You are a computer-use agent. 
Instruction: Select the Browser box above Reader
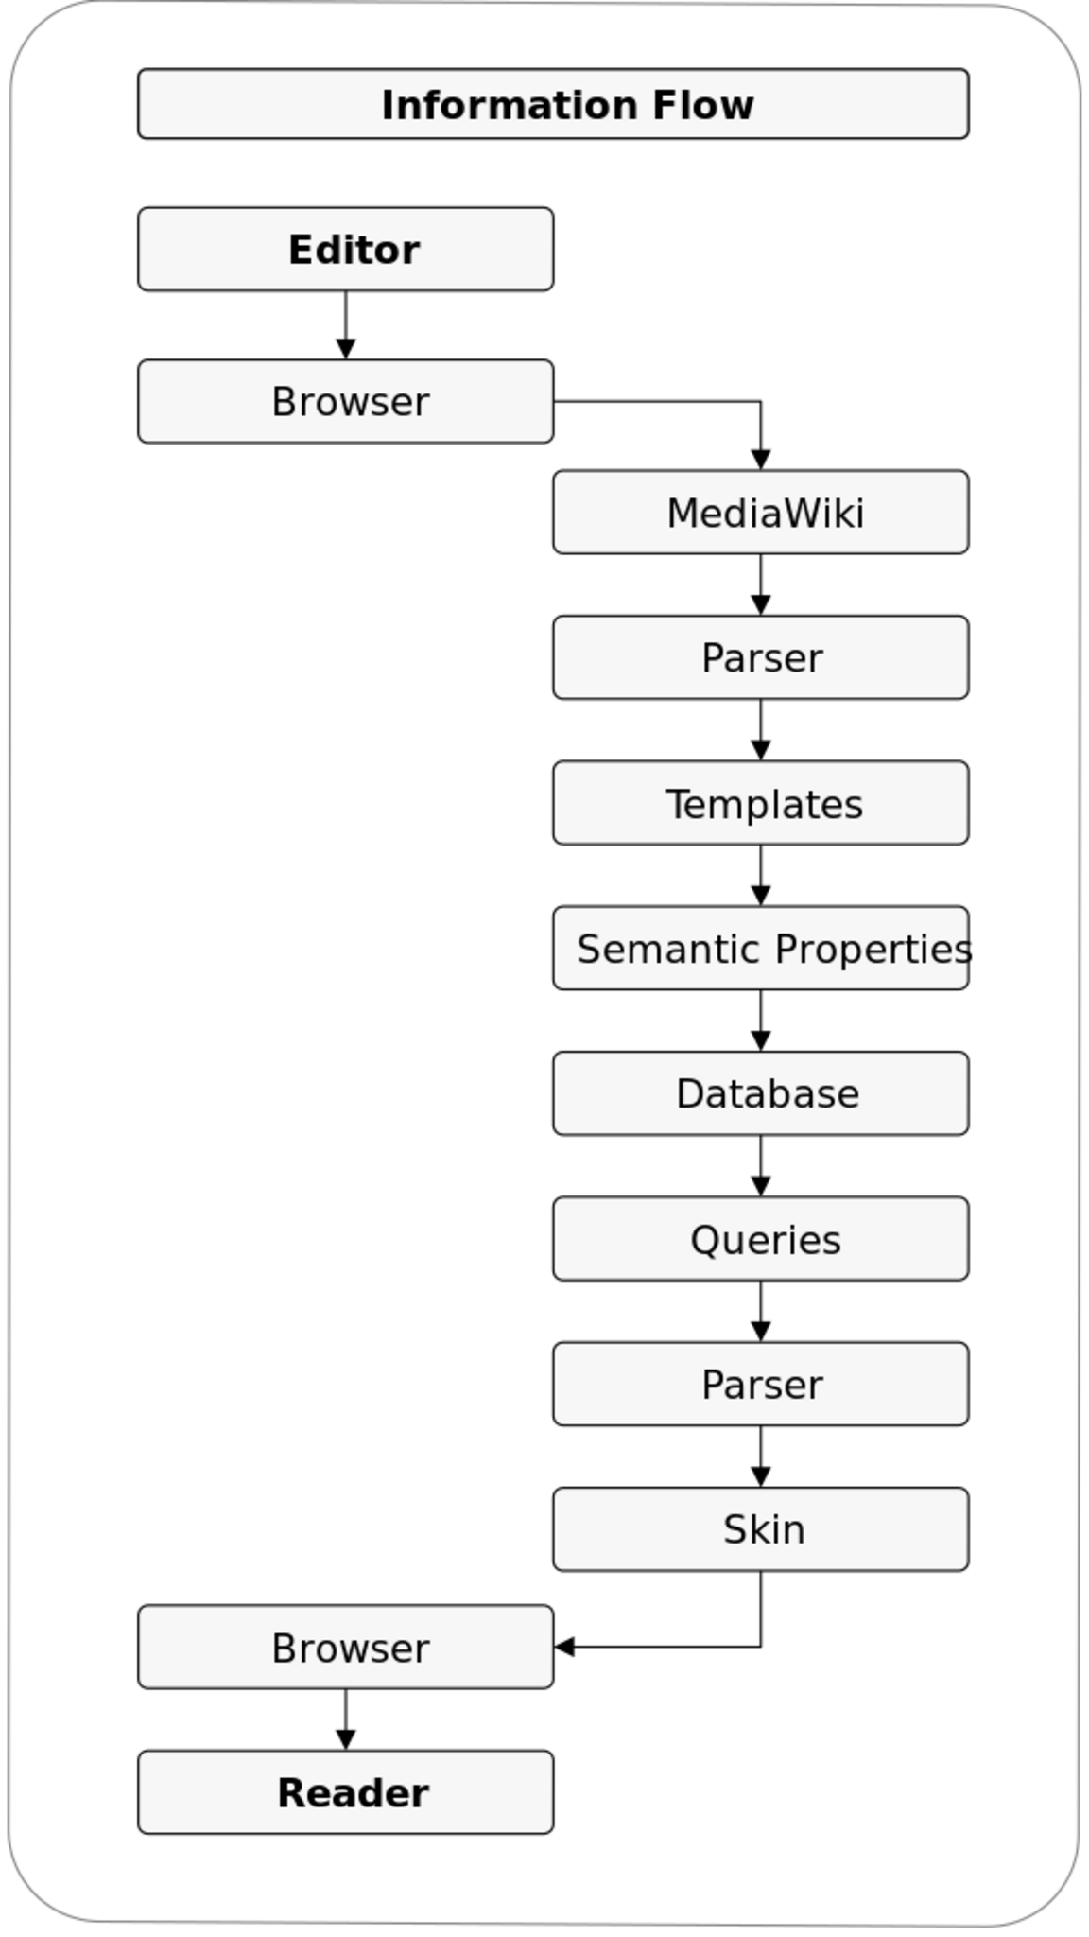(346, 1647)
